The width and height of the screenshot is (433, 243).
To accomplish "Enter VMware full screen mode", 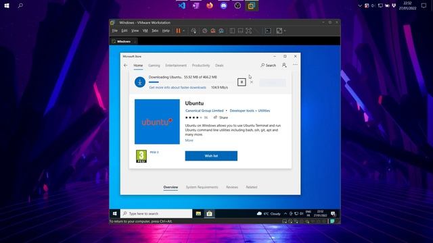I will point(249,31).
